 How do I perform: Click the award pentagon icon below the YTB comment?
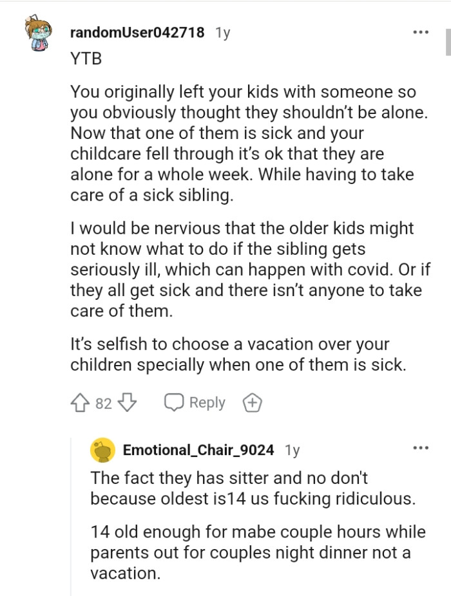point(253,402)
